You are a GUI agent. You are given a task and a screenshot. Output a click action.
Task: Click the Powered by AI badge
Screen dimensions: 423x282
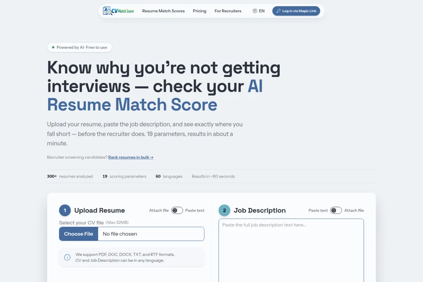pyautogui.click(x=80, y=47)
